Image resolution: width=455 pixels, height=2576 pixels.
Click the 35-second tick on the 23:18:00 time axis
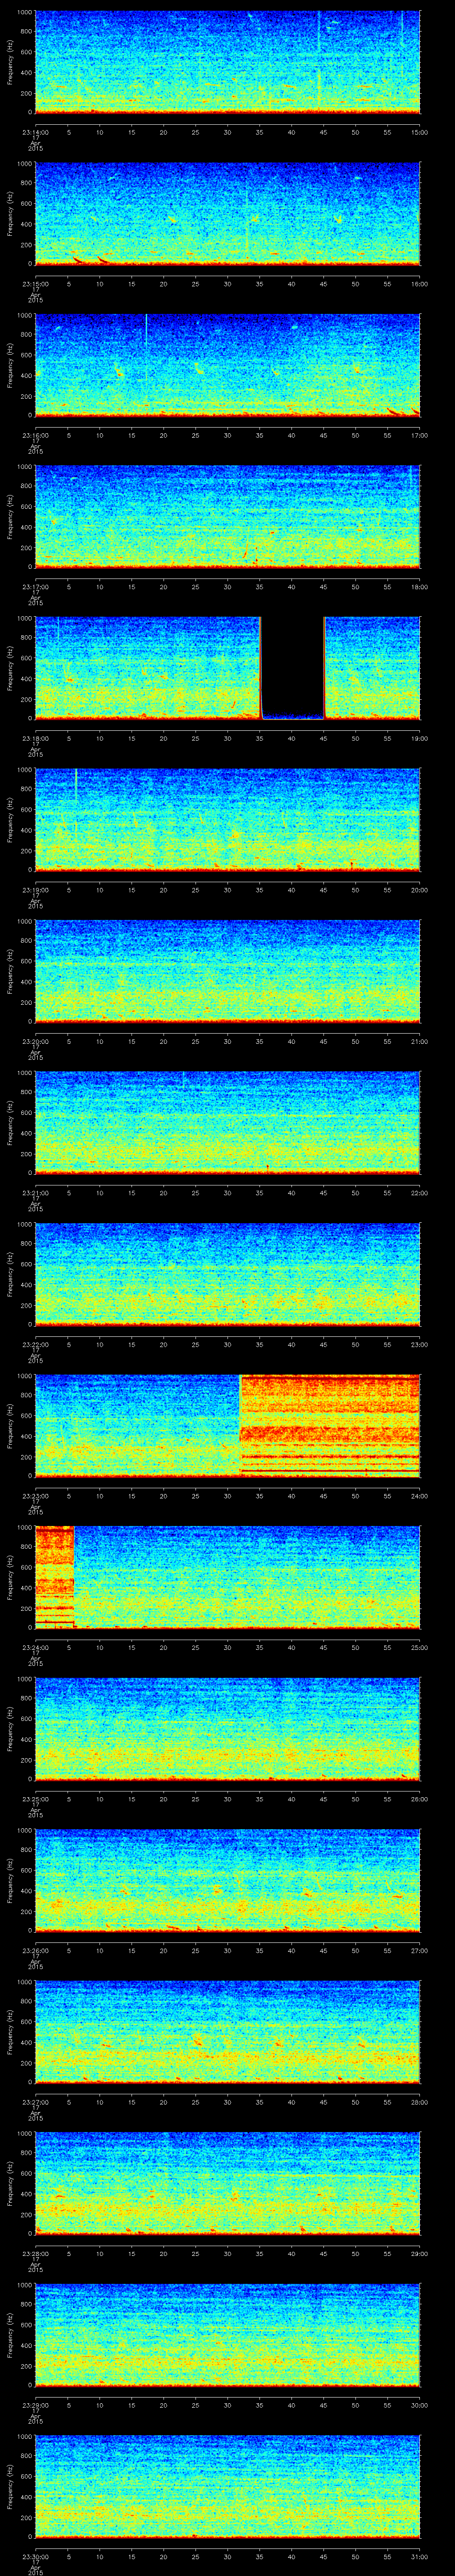(259, 738)
